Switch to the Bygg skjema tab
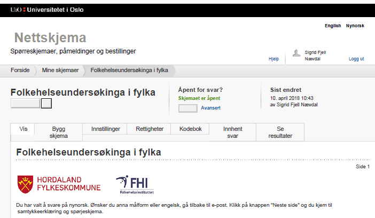The width and height of the screenshot is (375, 218). tap(59, 132)
